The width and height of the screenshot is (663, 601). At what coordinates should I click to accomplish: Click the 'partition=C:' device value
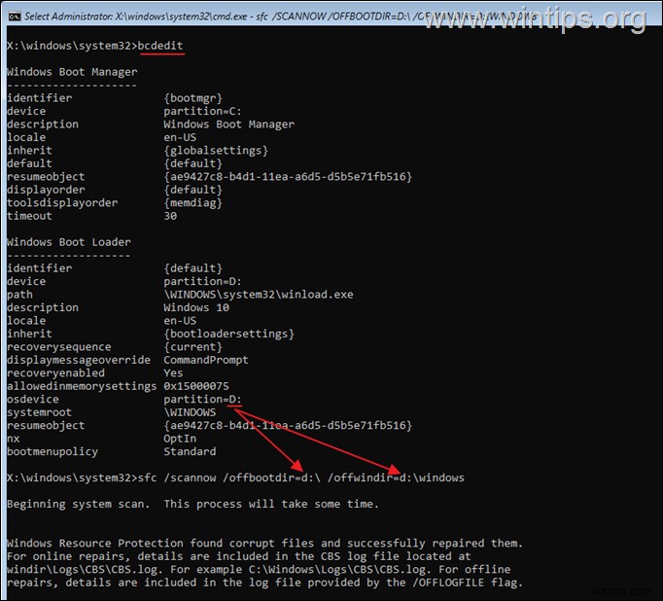pos(202,111)
